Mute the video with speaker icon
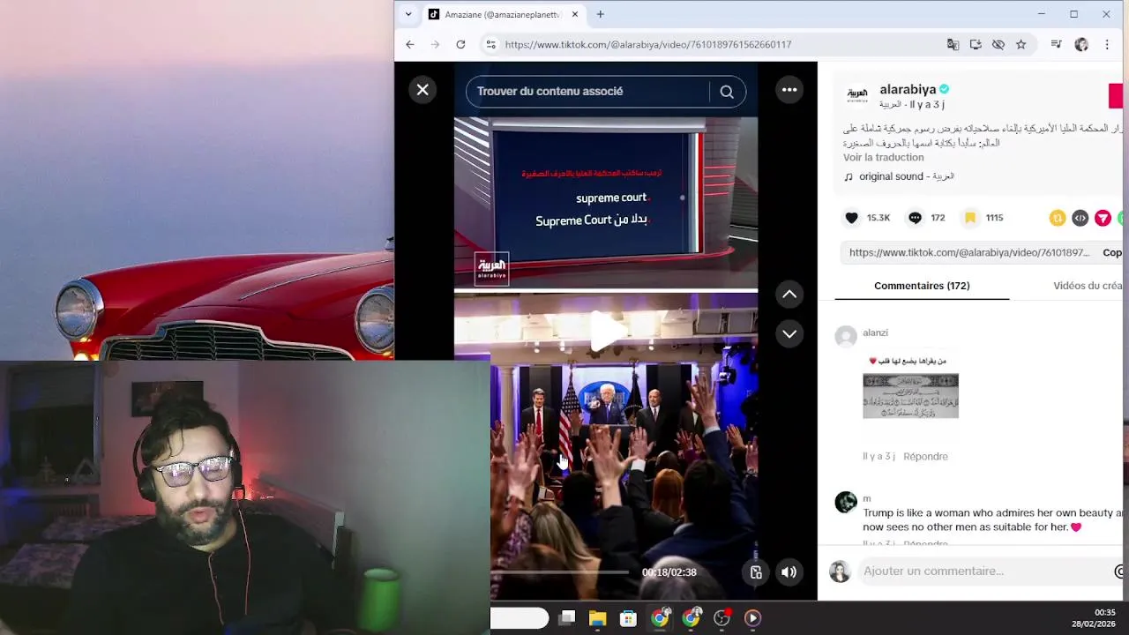The width and height of the screenshot is (1129, 635). pyautogui.click(x=789, y=572)
